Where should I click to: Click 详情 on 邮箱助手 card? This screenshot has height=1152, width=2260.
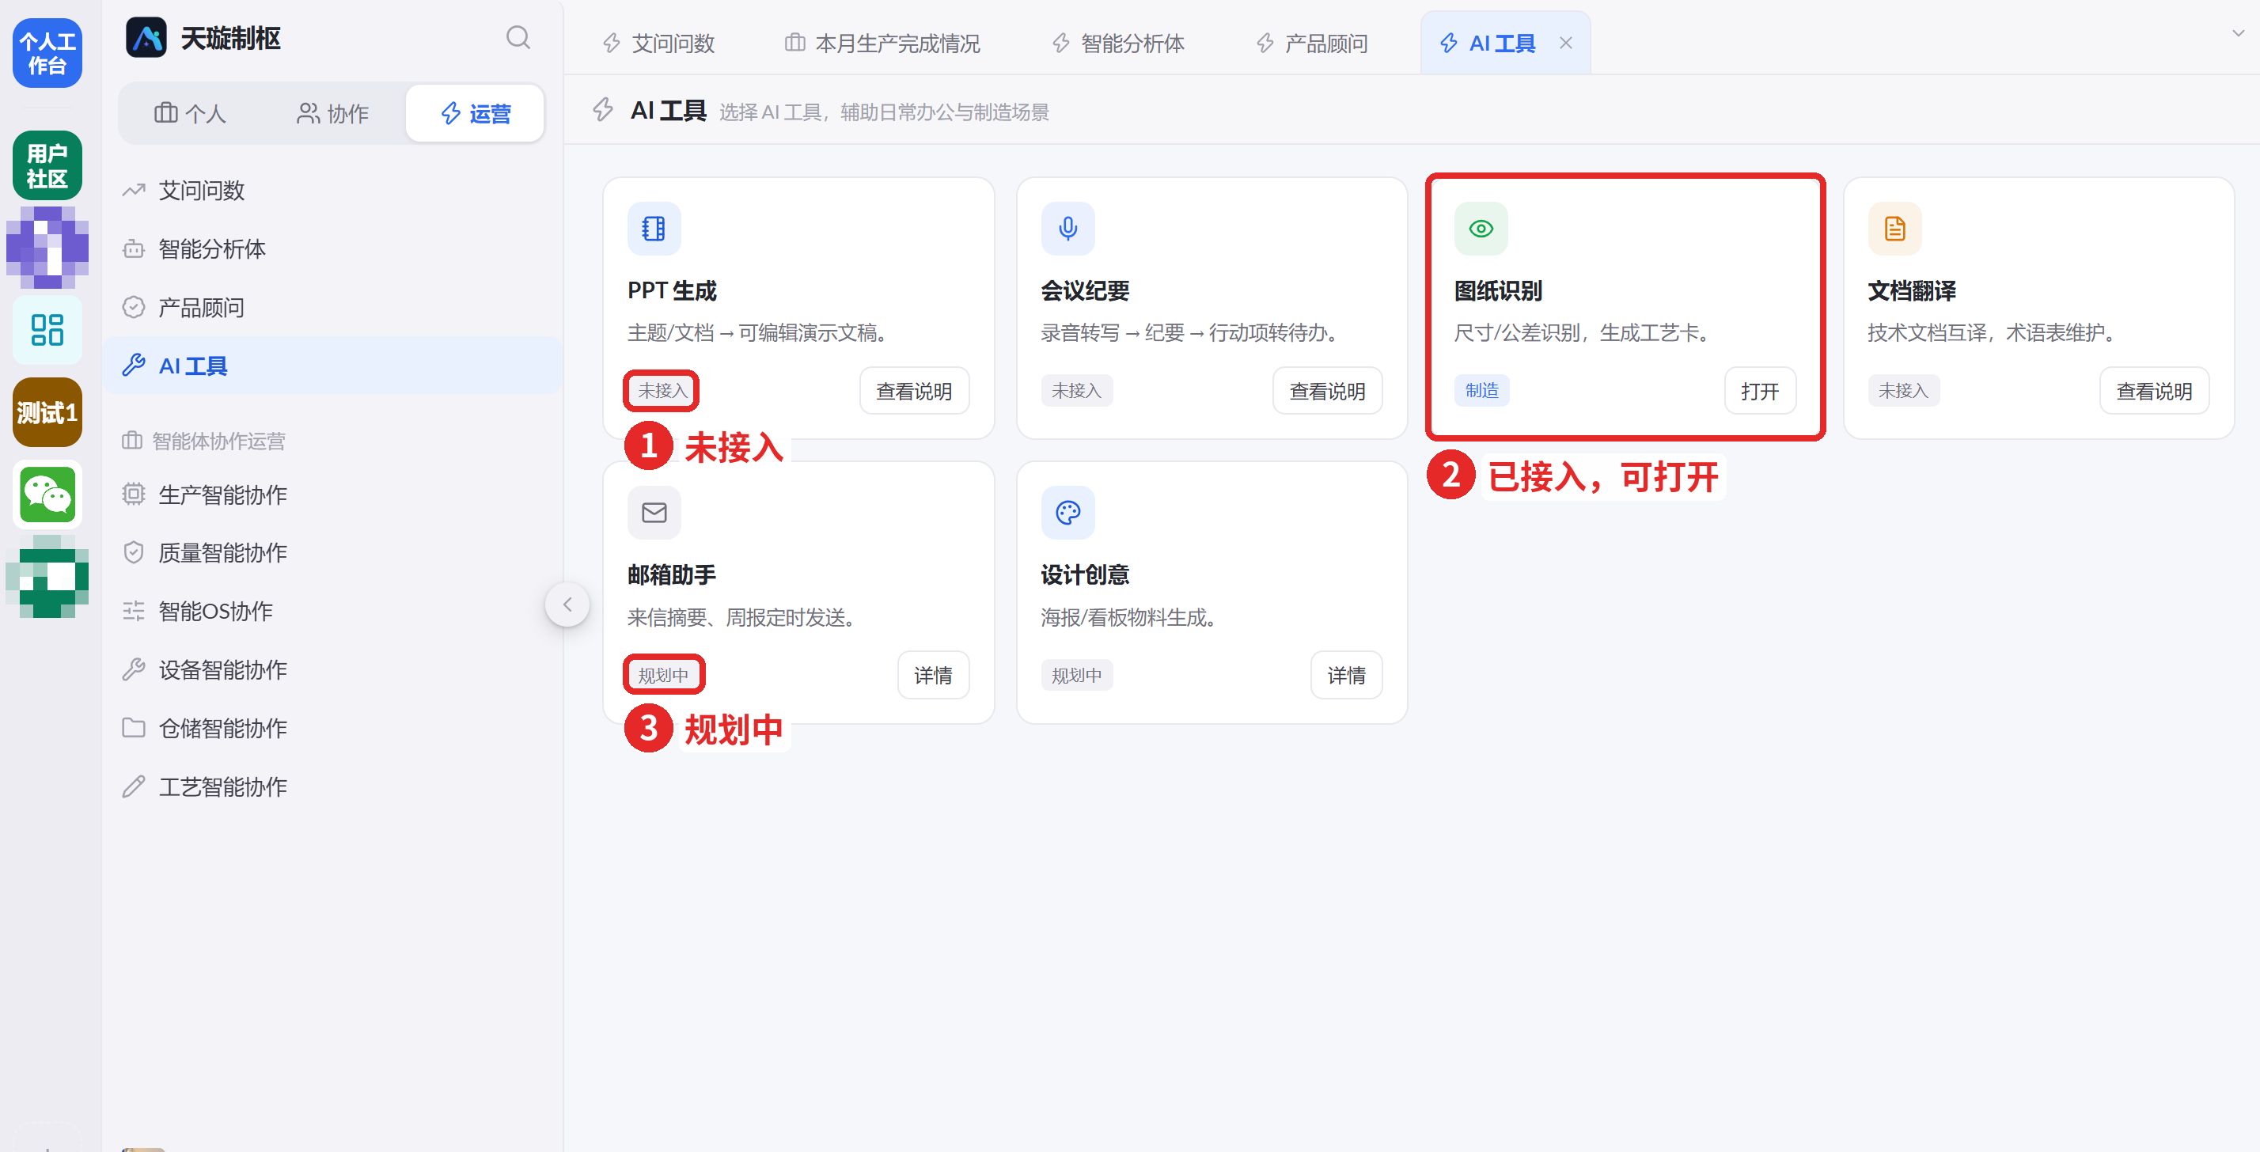[934, 676]
